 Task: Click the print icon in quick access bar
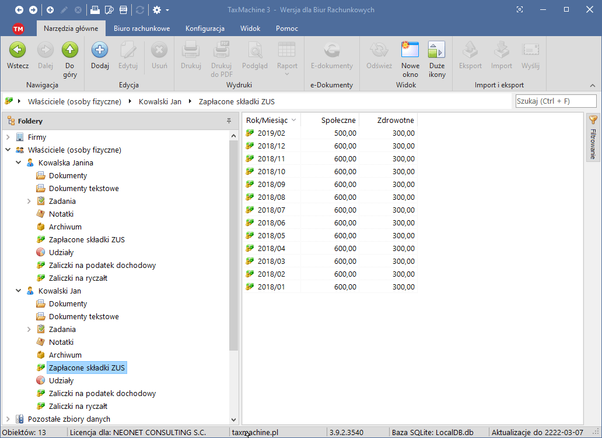click(x=94, y=10)
